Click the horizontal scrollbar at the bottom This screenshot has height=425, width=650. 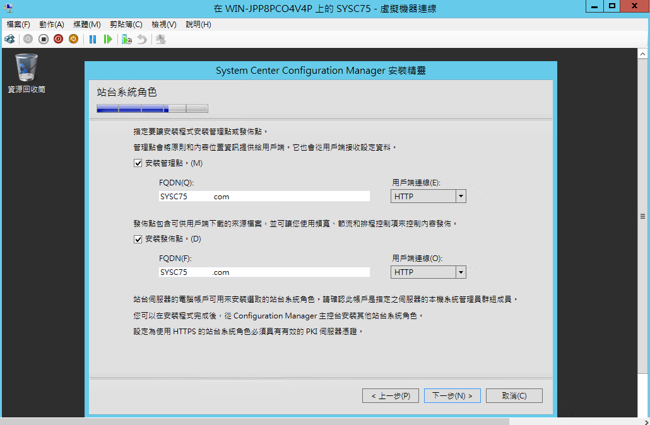pos(255,422)
